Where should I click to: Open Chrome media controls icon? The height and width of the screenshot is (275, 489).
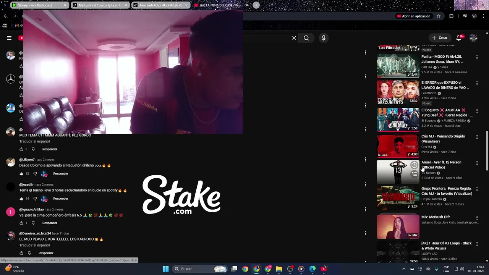[465, 16]
